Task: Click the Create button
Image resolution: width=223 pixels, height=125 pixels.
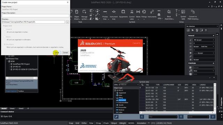Action: pyautogui.click(x=57, y=52)
